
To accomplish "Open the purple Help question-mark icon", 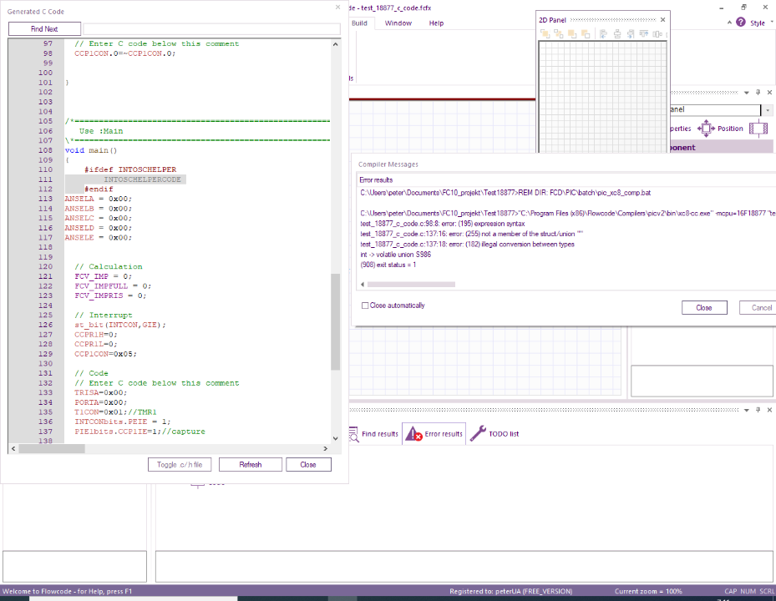I will tap(740, 23).
